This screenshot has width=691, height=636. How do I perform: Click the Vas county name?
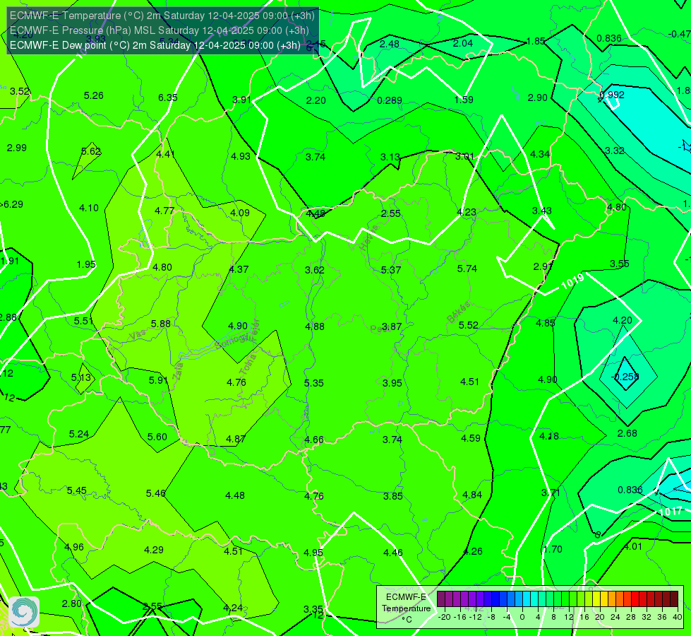click(x=138, y=335)
